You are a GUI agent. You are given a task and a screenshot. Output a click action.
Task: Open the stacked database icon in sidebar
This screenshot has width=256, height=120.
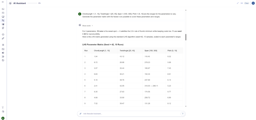pos(3,24)
